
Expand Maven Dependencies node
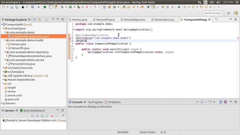(x=3, y=79)
